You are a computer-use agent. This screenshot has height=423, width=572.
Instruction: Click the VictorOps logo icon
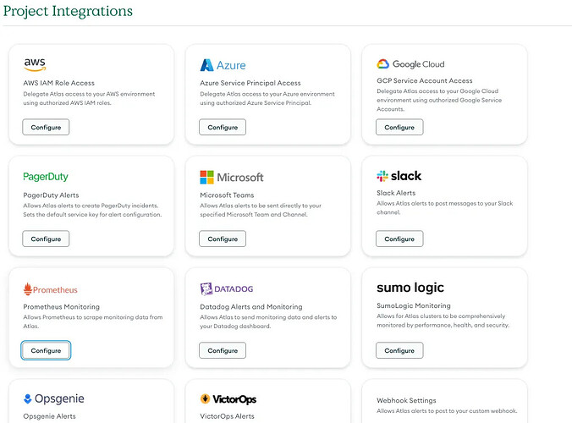(x=205, y=398)
